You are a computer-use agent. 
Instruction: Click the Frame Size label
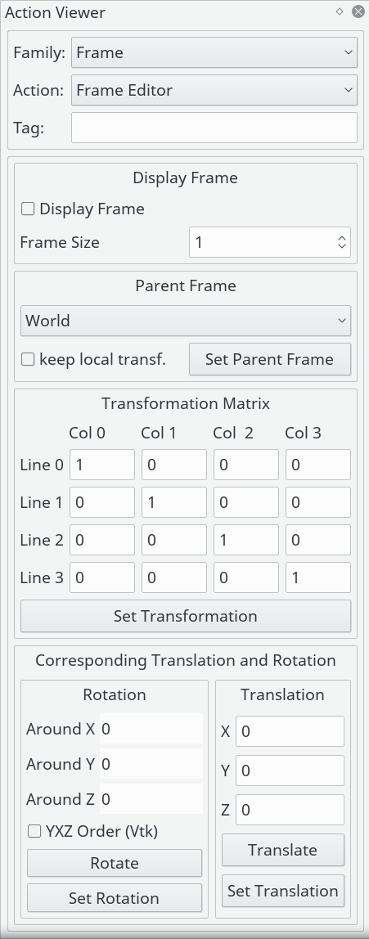(x=60, y=242)
